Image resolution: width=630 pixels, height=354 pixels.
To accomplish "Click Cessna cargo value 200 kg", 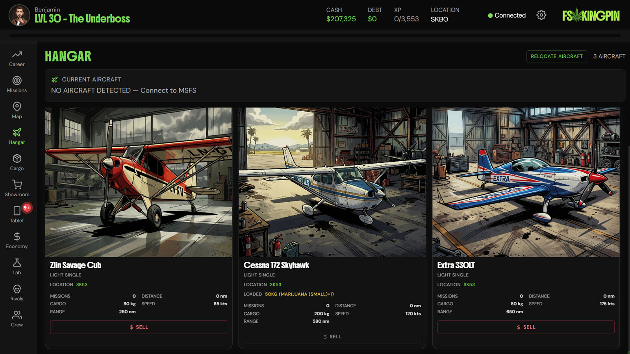I will [322, 313].
